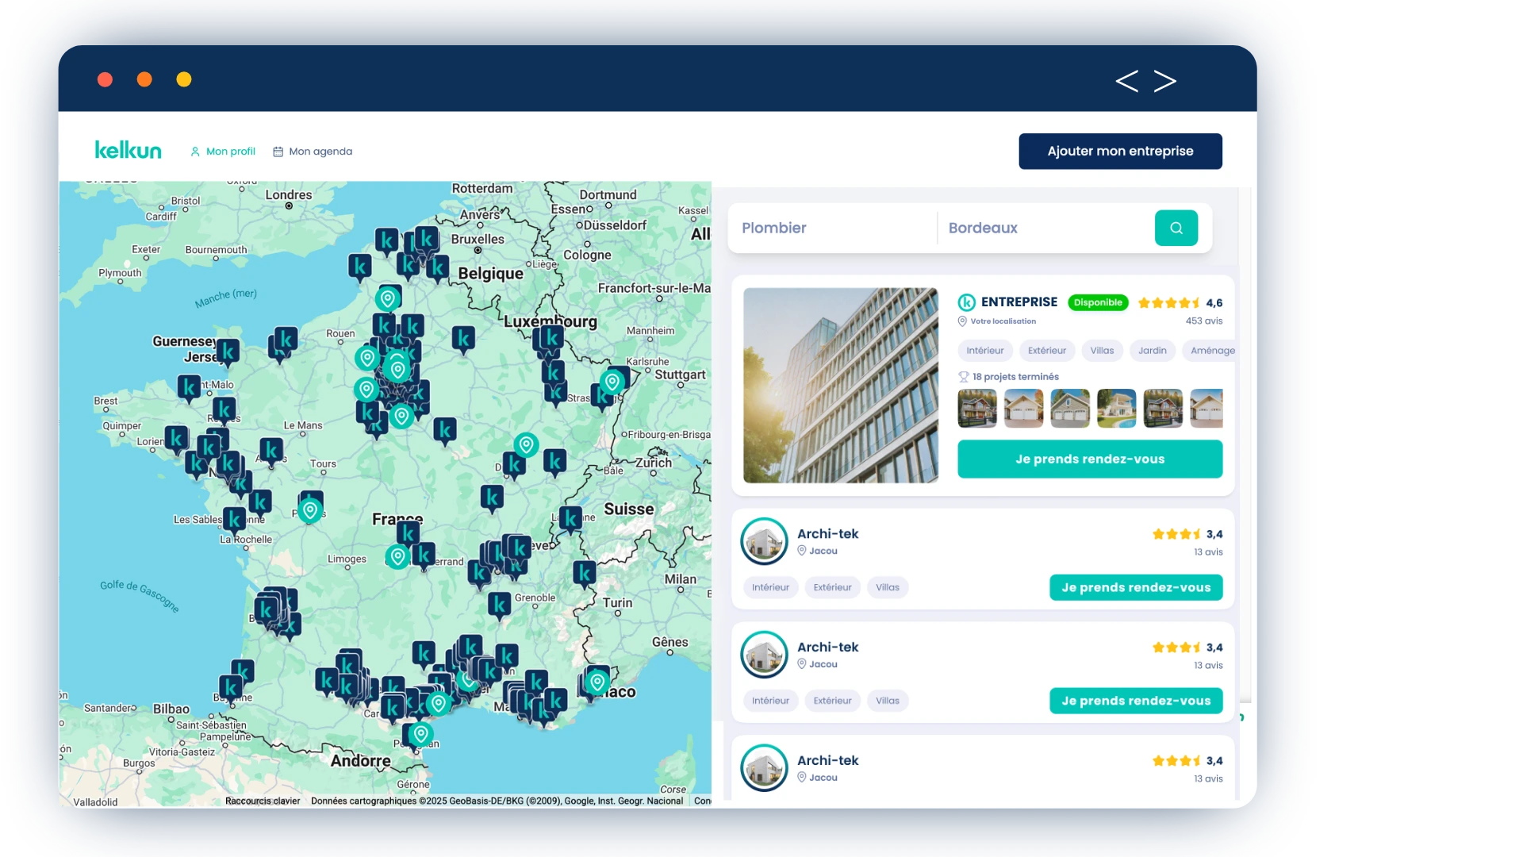Viewport: 1523px width, 857px height.
Task: Open Mon agenda link
Action: pyautogui.click(x=313, y=152)
